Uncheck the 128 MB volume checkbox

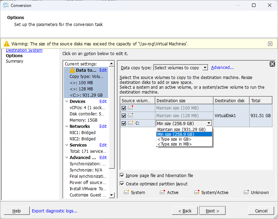[124, 116]
